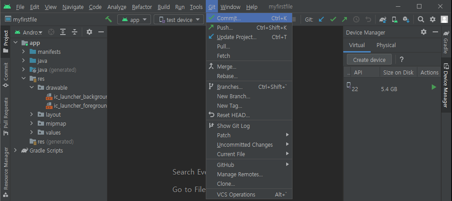Click the Make Project hammer icon
Image resolution: width=452 pixels, height=201 pixels.
click(x=108, y=20)
